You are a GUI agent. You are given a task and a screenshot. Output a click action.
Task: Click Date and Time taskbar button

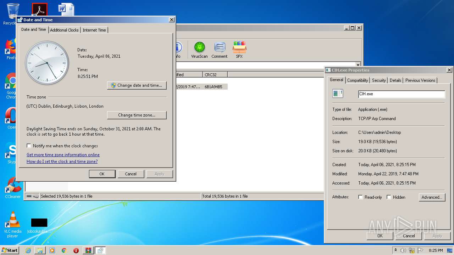(100, 250)
